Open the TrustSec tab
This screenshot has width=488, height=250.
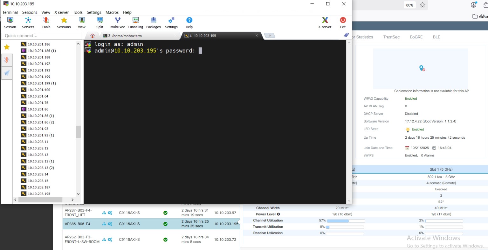pyautogui.click(x=391, y=37)
